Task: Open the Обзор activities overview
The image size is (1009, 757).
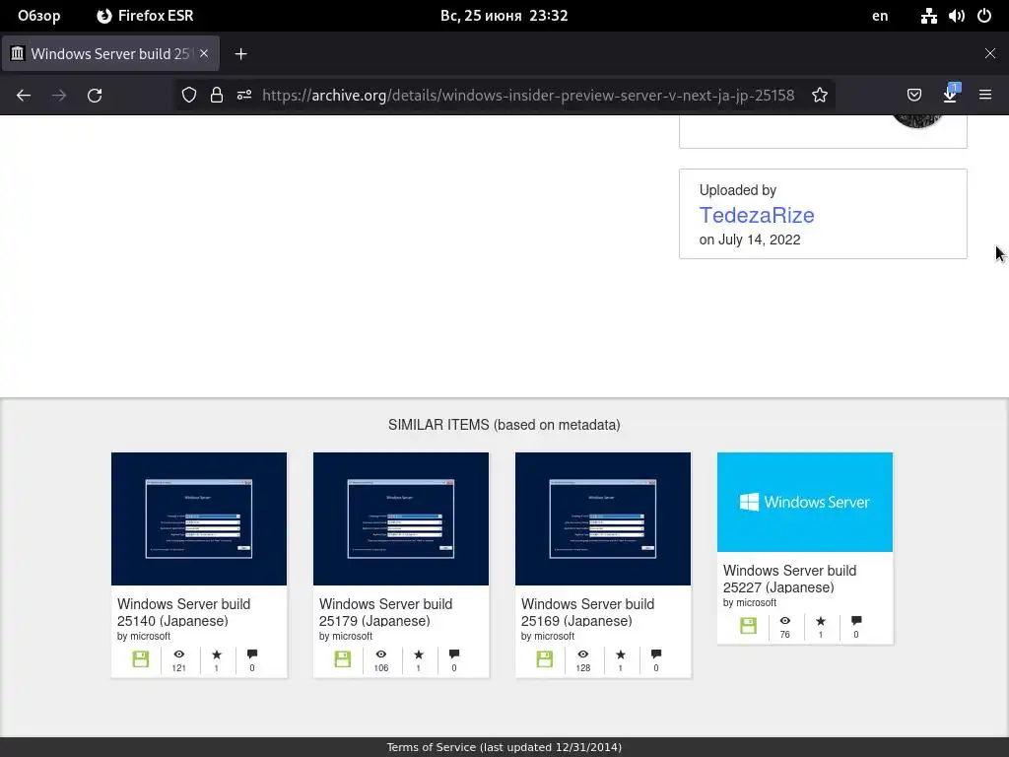Action: 39,16
